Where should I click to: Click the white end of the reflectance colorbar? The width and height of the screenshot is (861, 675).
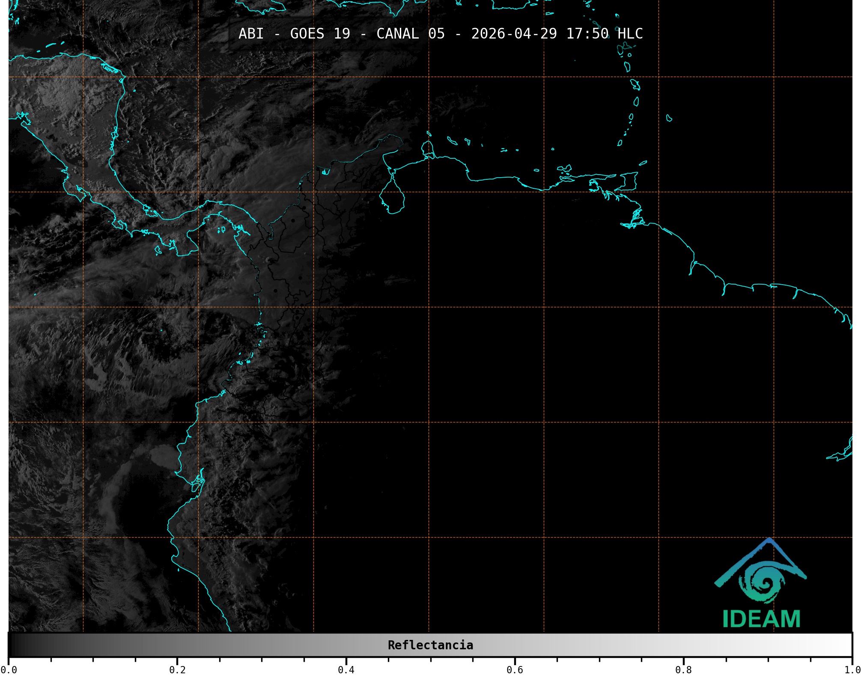click(846, 645)
